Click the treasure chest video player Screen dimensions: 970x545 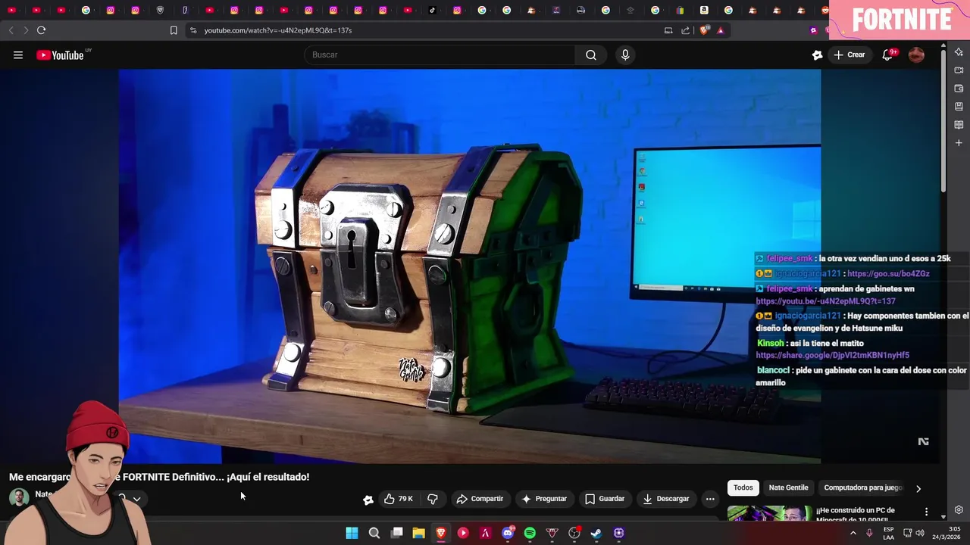click(469, 266)
